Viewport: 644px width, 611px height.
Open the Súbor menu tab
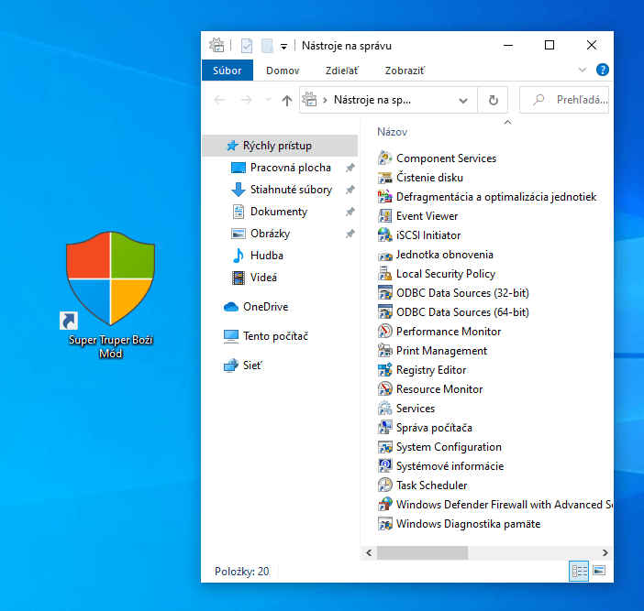227,71
